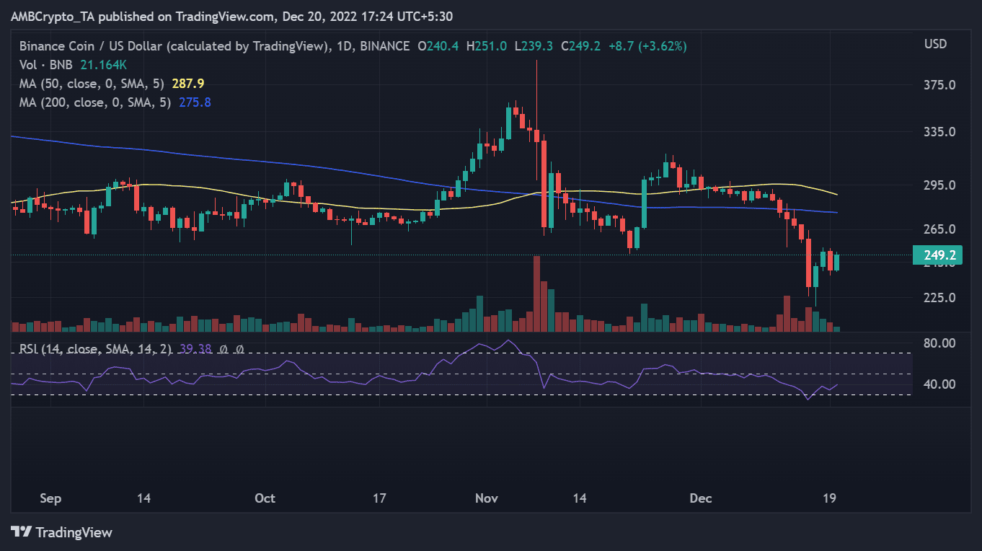This screenshot has height=551, width=982.
Task: Select the open value O240.4
Action: [439, 46]
